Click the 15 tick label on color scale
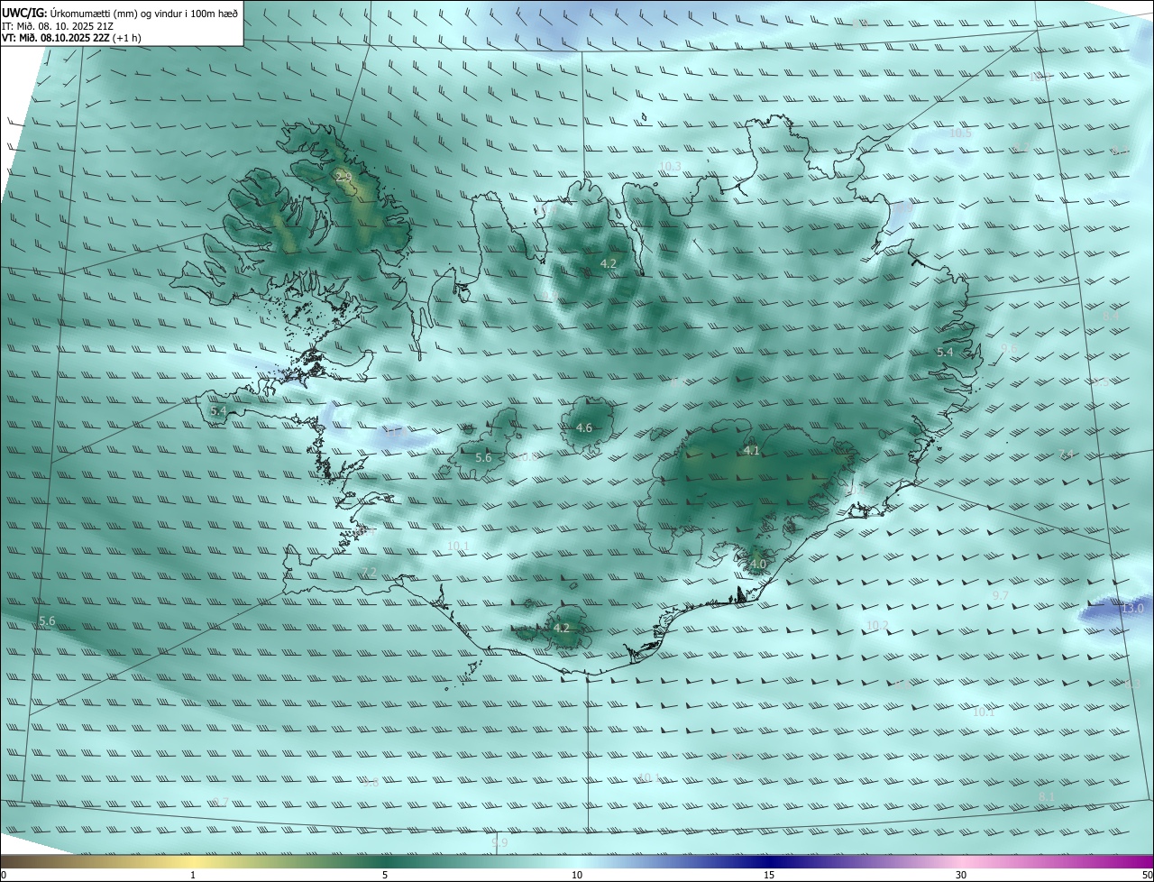This screenshot has width=1154, height=882. [x=769, y=875]
